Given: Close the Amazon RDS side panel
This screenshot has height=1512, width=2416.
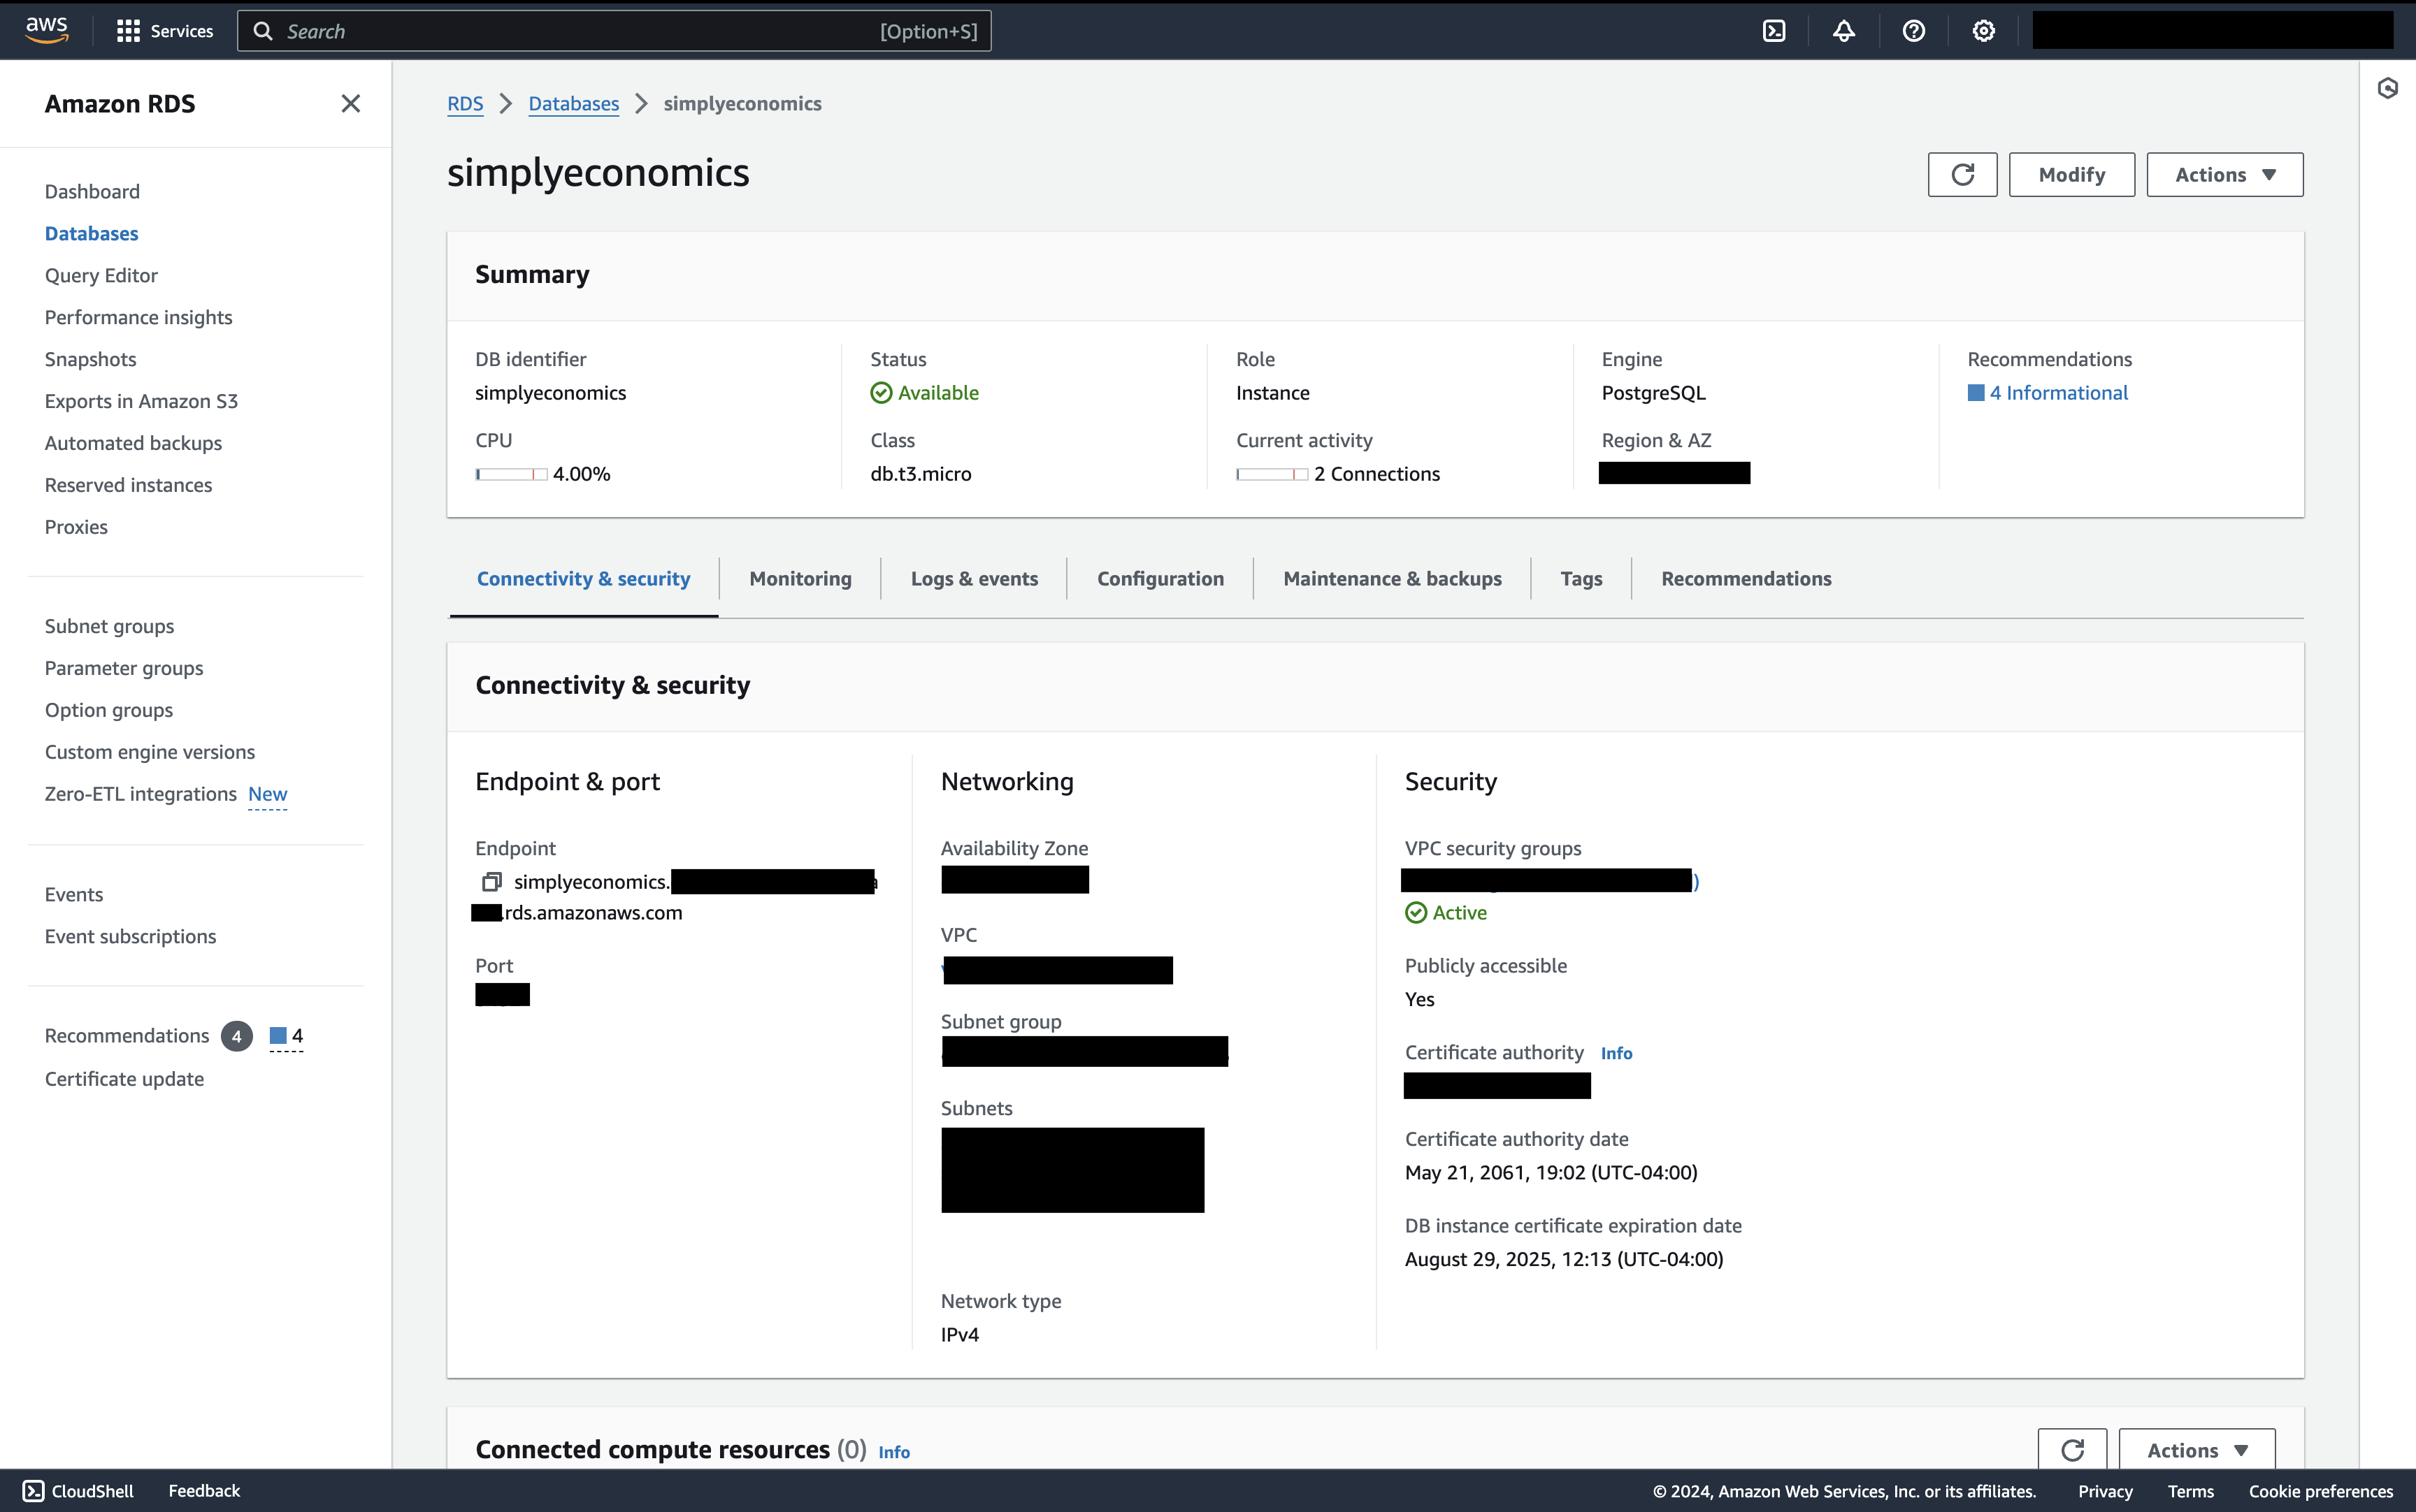Looking at the screenshot, I should click(x=350, y=104).
